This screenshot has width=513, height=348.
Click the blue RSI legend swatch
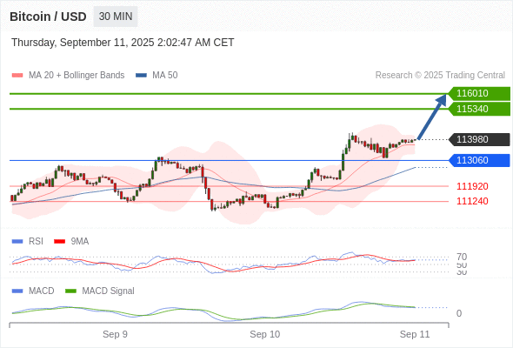point(17,242)
